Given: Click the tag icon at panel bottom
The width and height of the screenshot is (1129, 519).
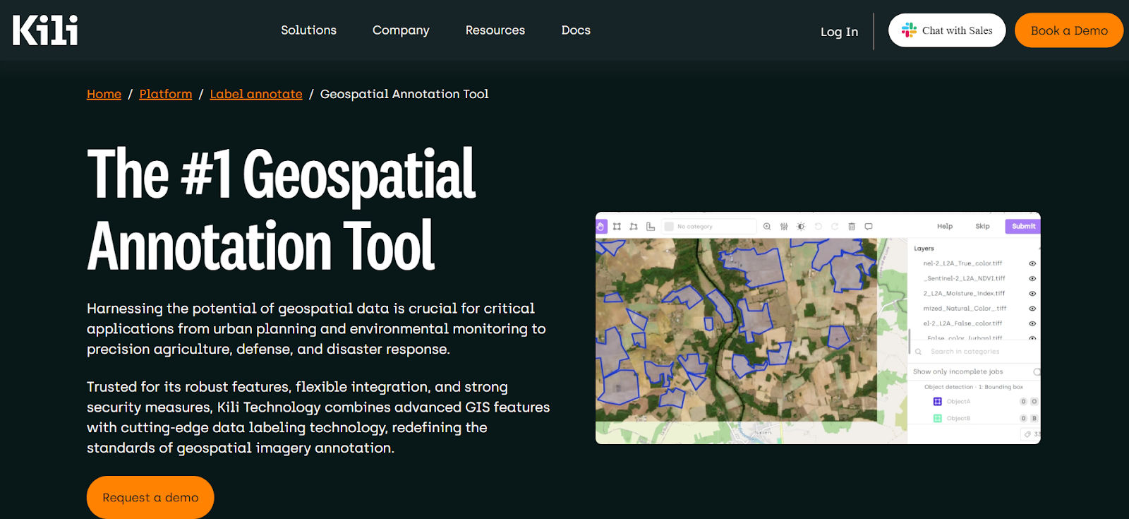Looking at the screenshot, I should tap(1027, 434).
